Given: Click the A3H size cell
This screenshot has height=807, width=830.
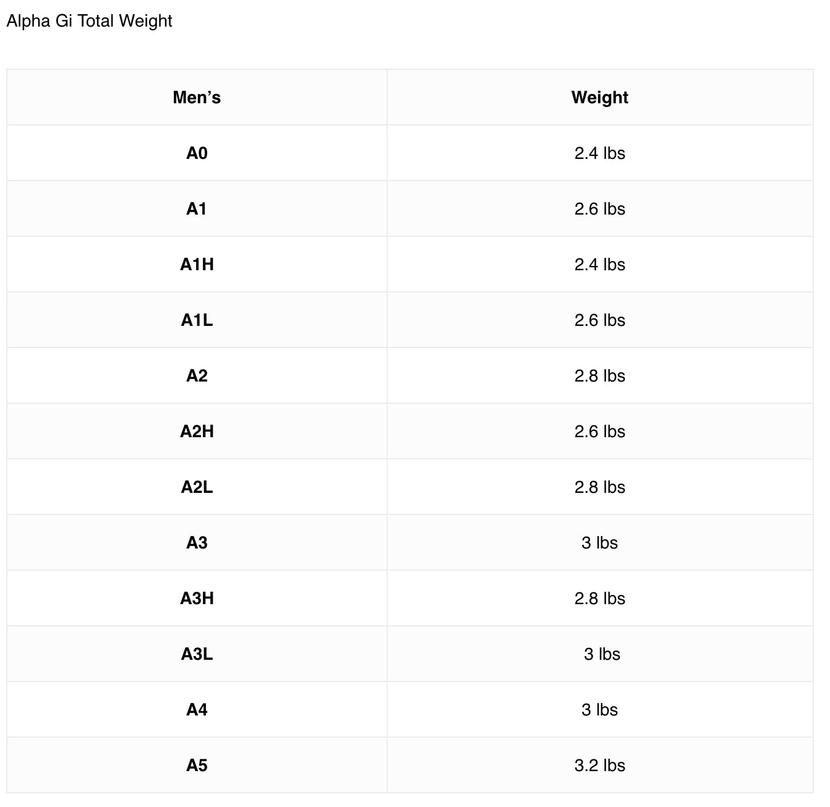Looking at the screenshot, I should click(197, 598).
